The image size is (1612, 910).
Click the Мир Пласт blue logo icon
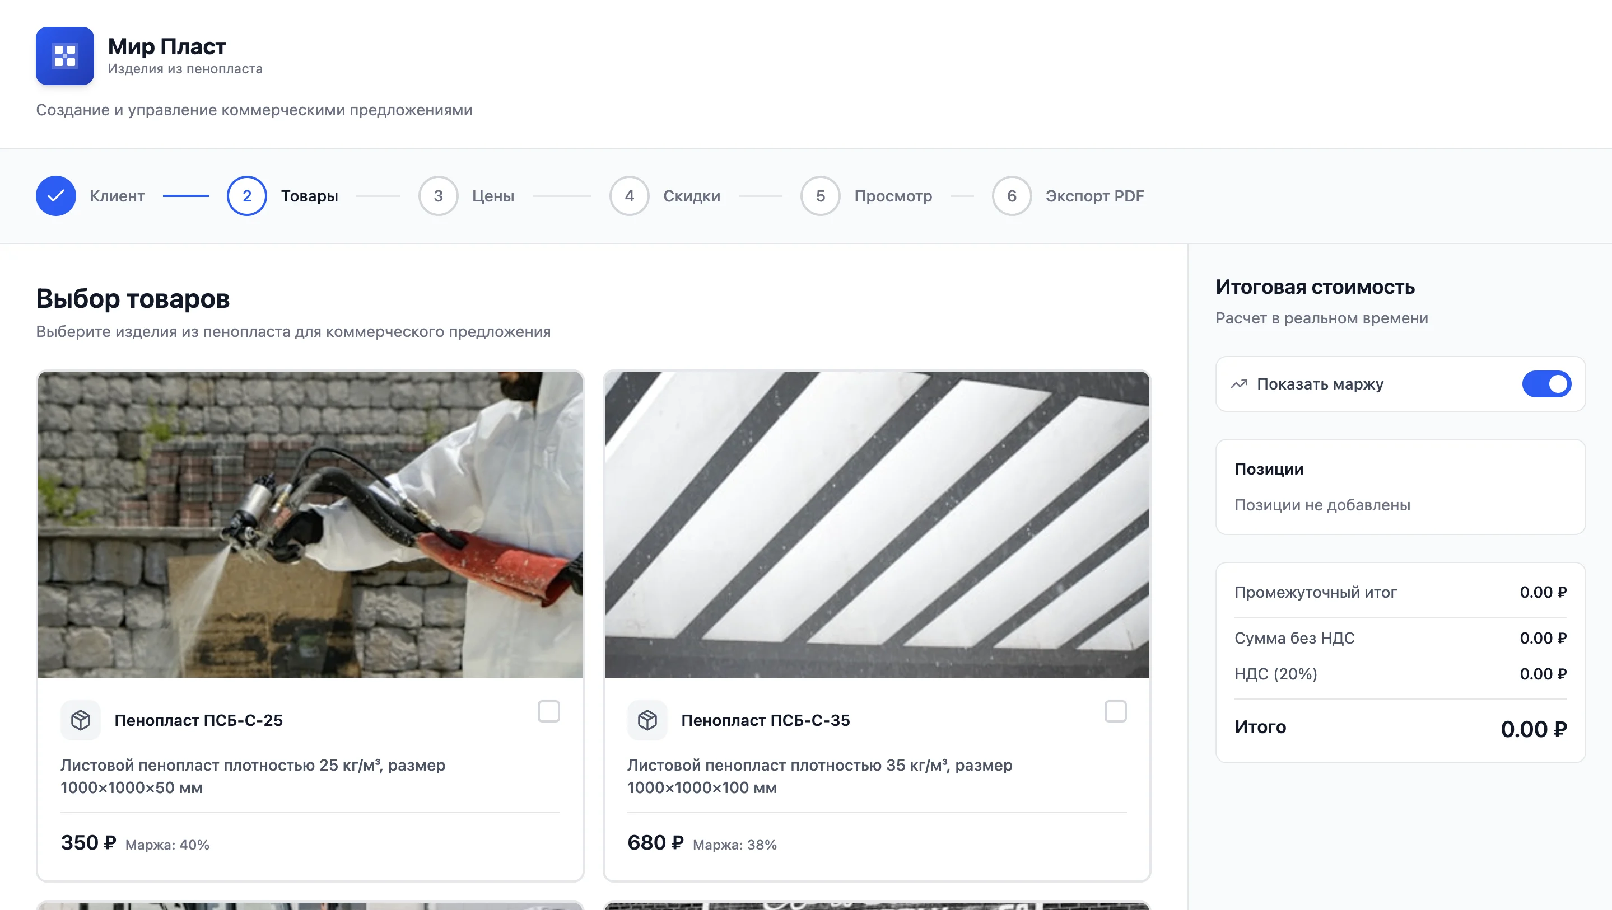tap(64, 55)
